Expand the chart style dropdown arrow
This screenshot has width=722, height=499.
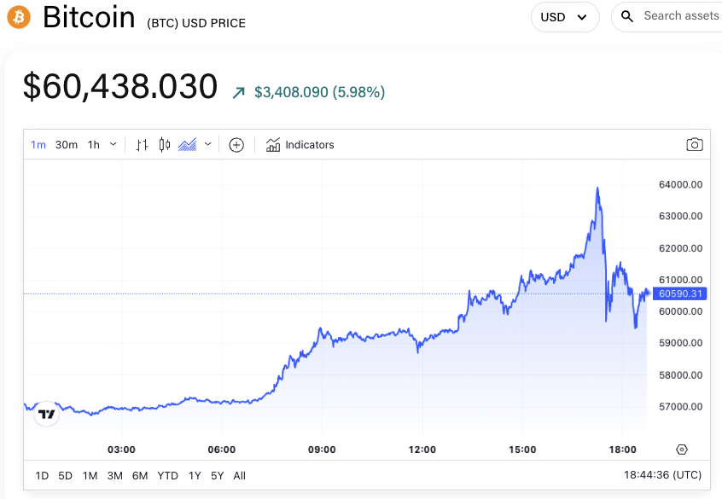coord(207,145)
